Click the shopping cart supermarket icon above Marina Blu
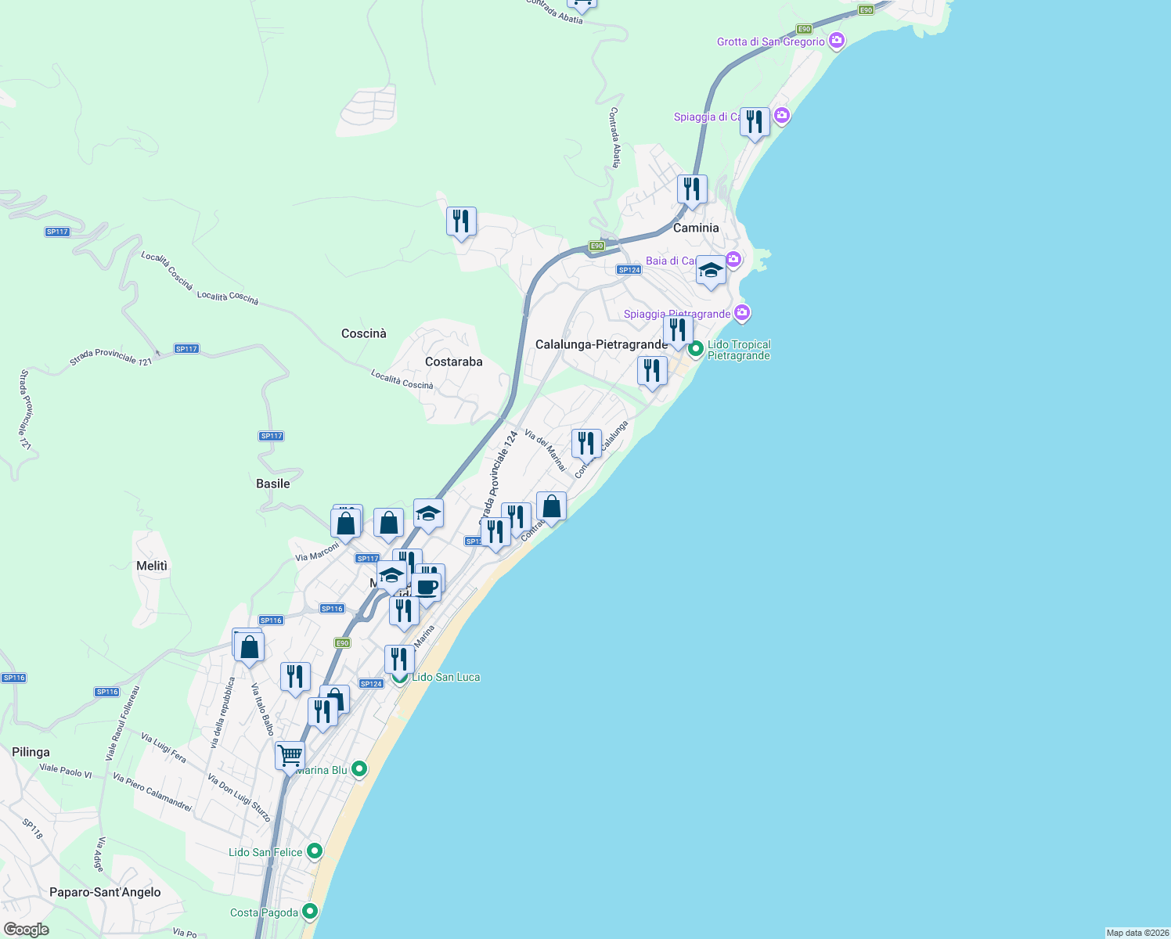 (289, 756)
